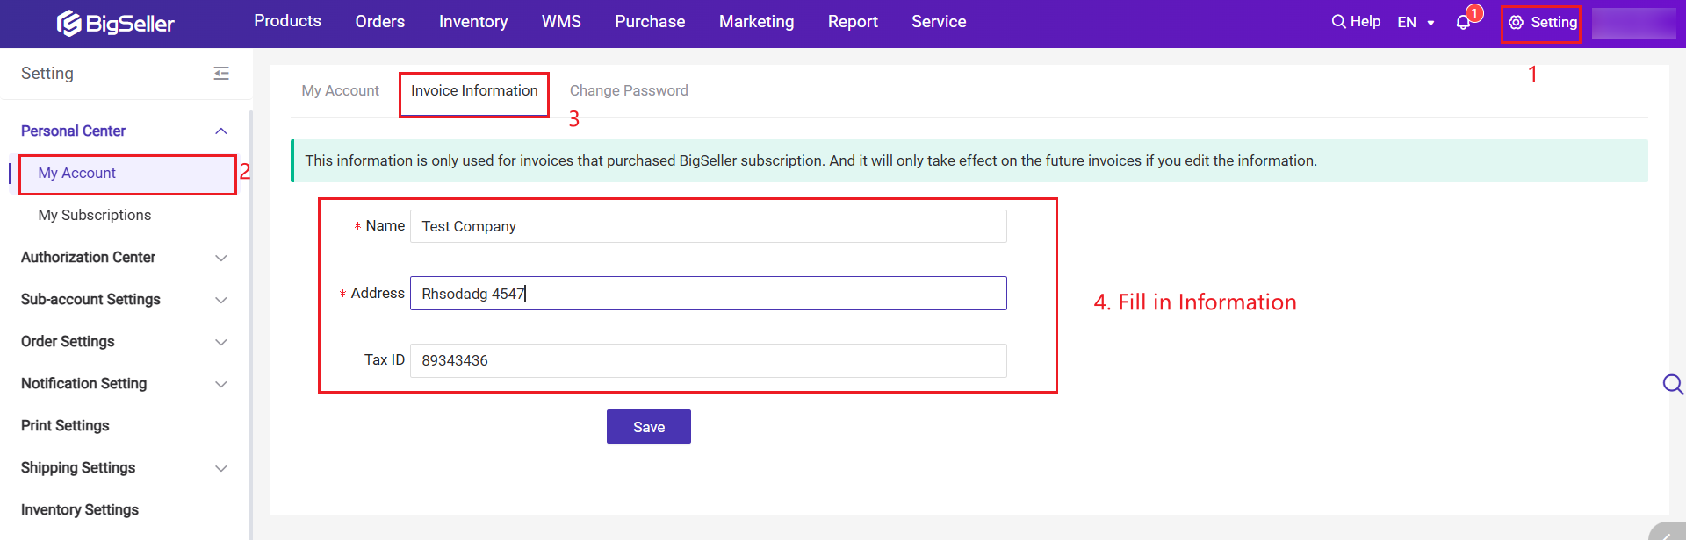Screen dimensions: 1686x540
Task: Click the Help link text
Action: 1365,22
